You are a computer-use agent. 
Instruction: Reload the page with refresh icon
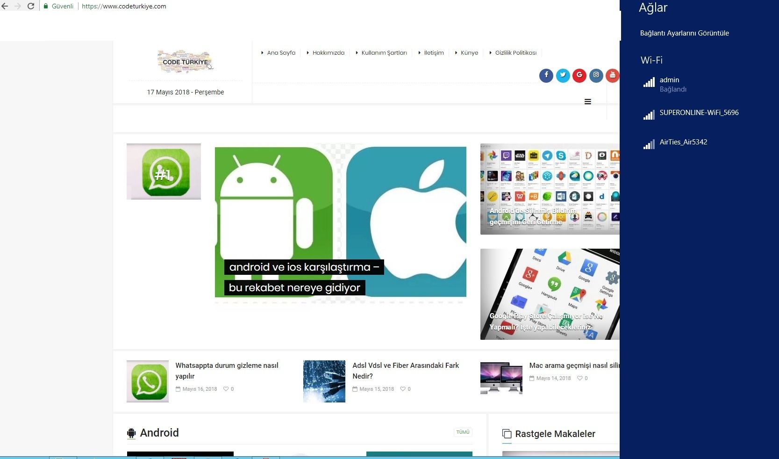[x=31, y=7]
